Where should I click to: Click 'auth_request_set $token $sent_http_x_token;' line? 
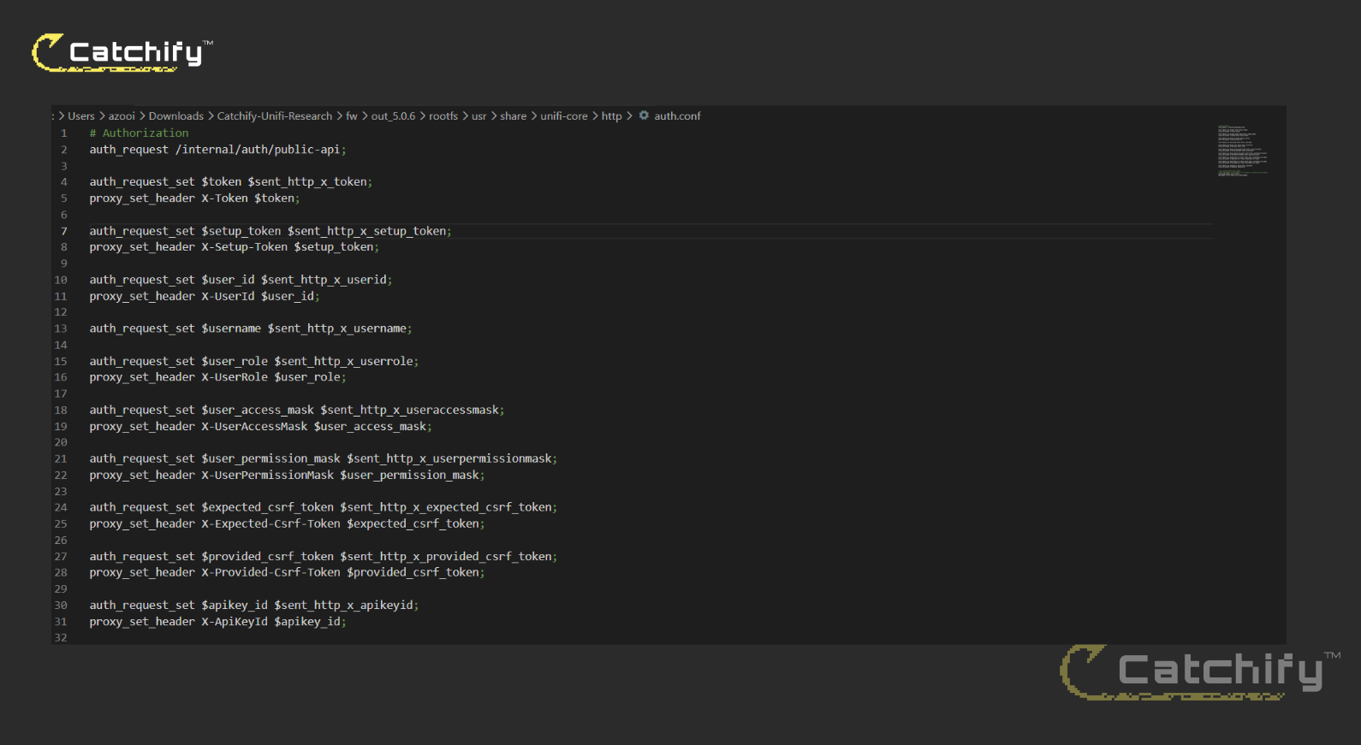(x=231, y=182)
